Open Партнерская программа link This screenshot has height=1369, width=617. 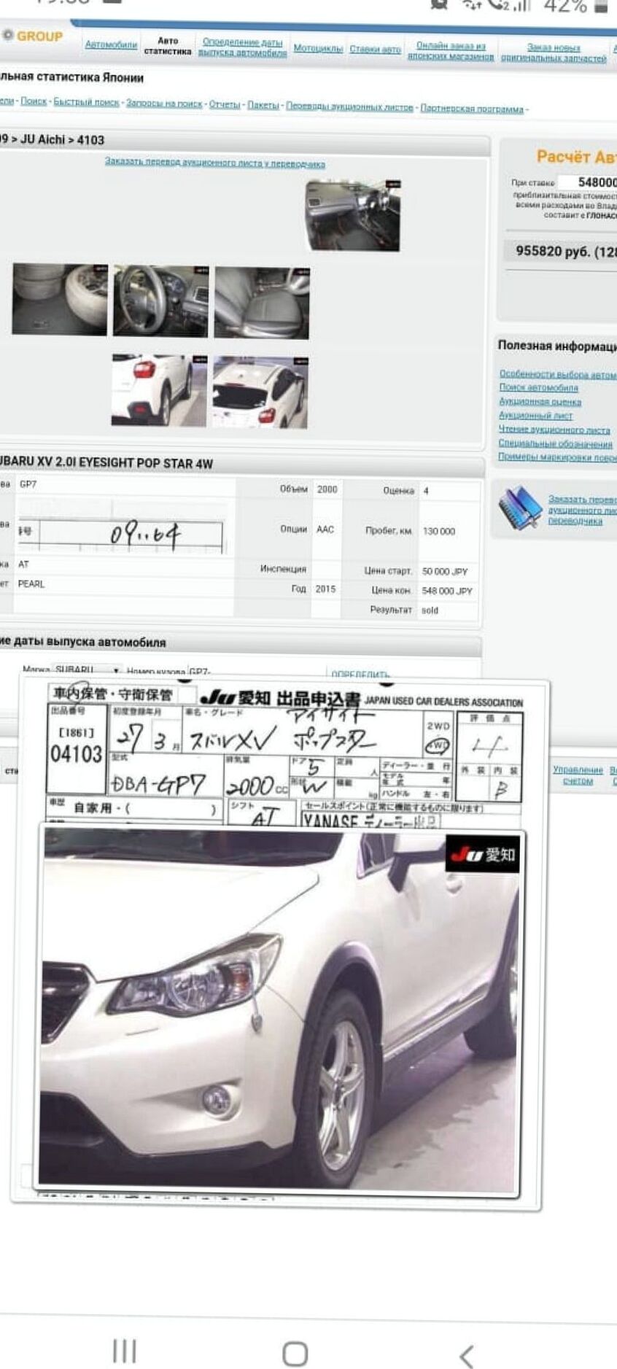click(x=472, y=109)
